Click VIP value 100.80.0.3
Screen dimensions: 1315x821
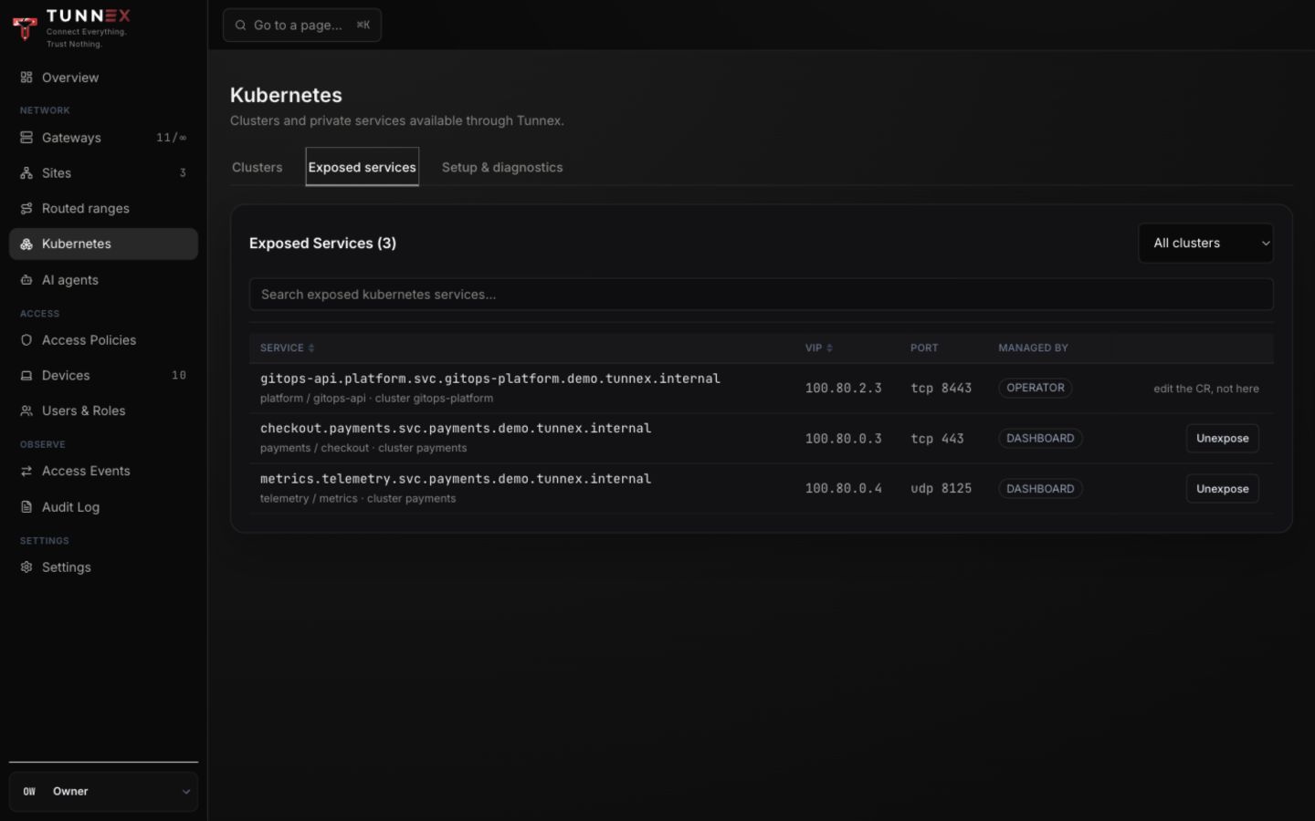coord(843,439)
